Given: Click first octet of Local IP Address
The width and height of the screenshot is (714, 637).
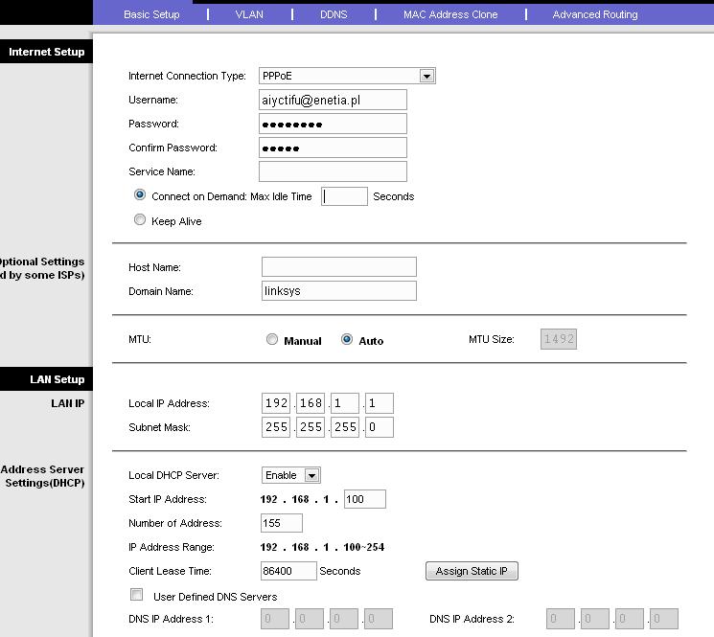Looking at the screenshot, I should 276,403.
